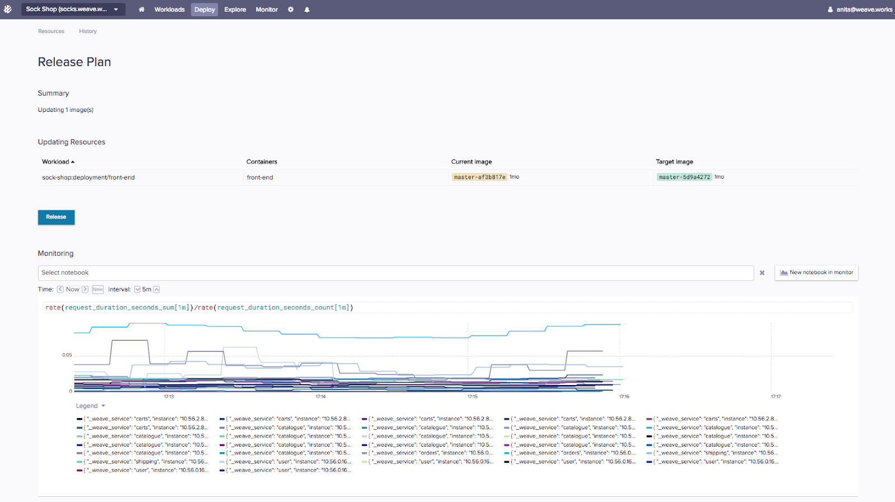This screenshot has width=895, height=502.
Task: Click New notebook in monitor
Action: pyautogui.click(x=816, y=273)
